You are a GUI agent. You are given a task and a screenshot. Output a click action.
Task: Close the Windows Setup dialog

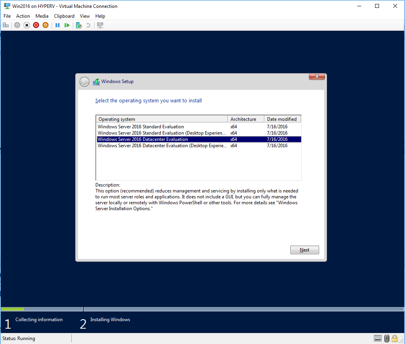point(317,76)
